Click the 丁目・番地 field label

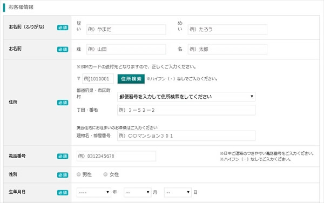(x=87, y=110)
